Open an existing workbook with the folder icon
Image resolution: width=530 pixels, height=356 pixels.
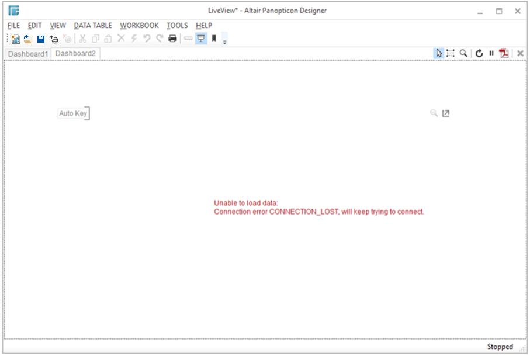28,39
